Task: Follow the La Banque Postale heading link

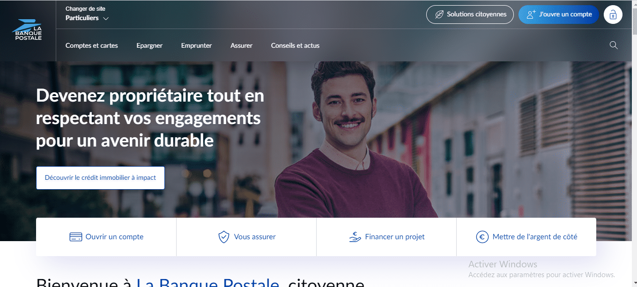Action: (208, 282)
